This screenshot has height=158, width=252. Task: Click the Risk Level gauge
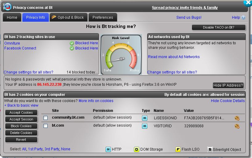click(x=121, y=54)
